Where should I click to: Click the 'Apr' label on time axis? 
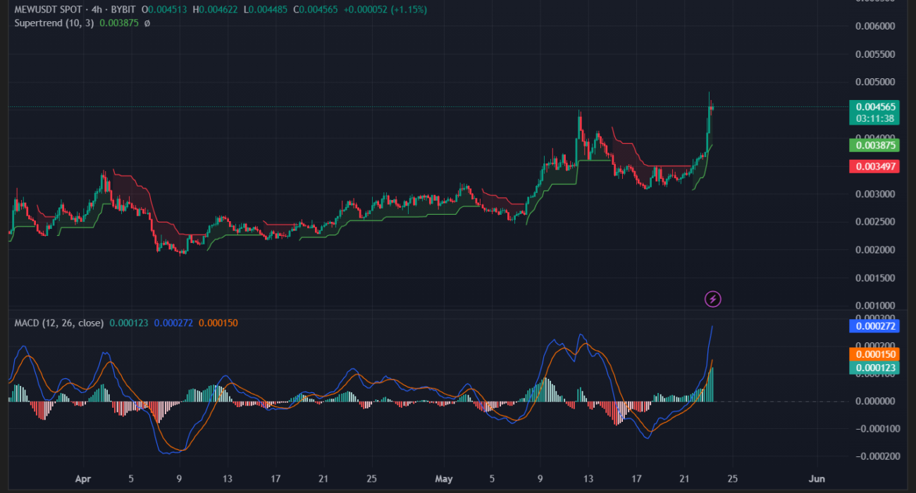(82, 479)
